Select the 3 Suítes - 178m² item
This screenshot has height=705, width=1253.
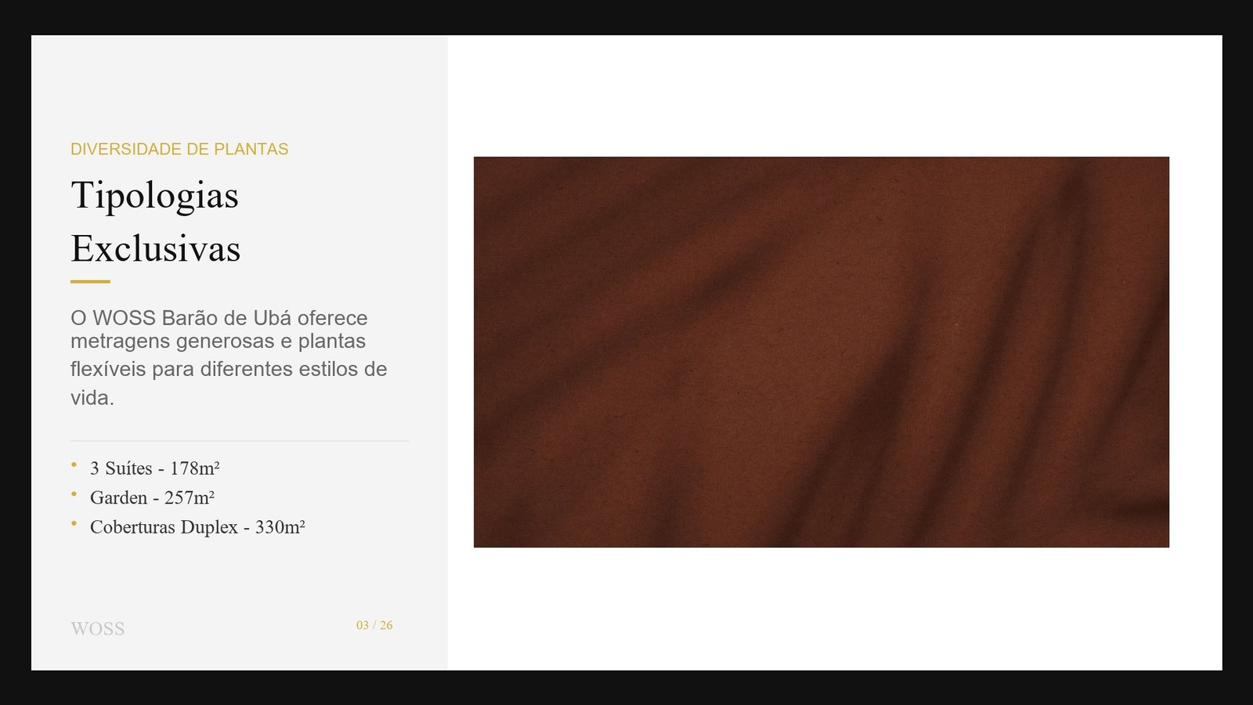click(154, 468)
